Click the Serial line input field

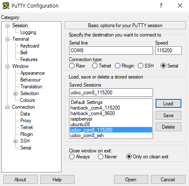[111, 51]
